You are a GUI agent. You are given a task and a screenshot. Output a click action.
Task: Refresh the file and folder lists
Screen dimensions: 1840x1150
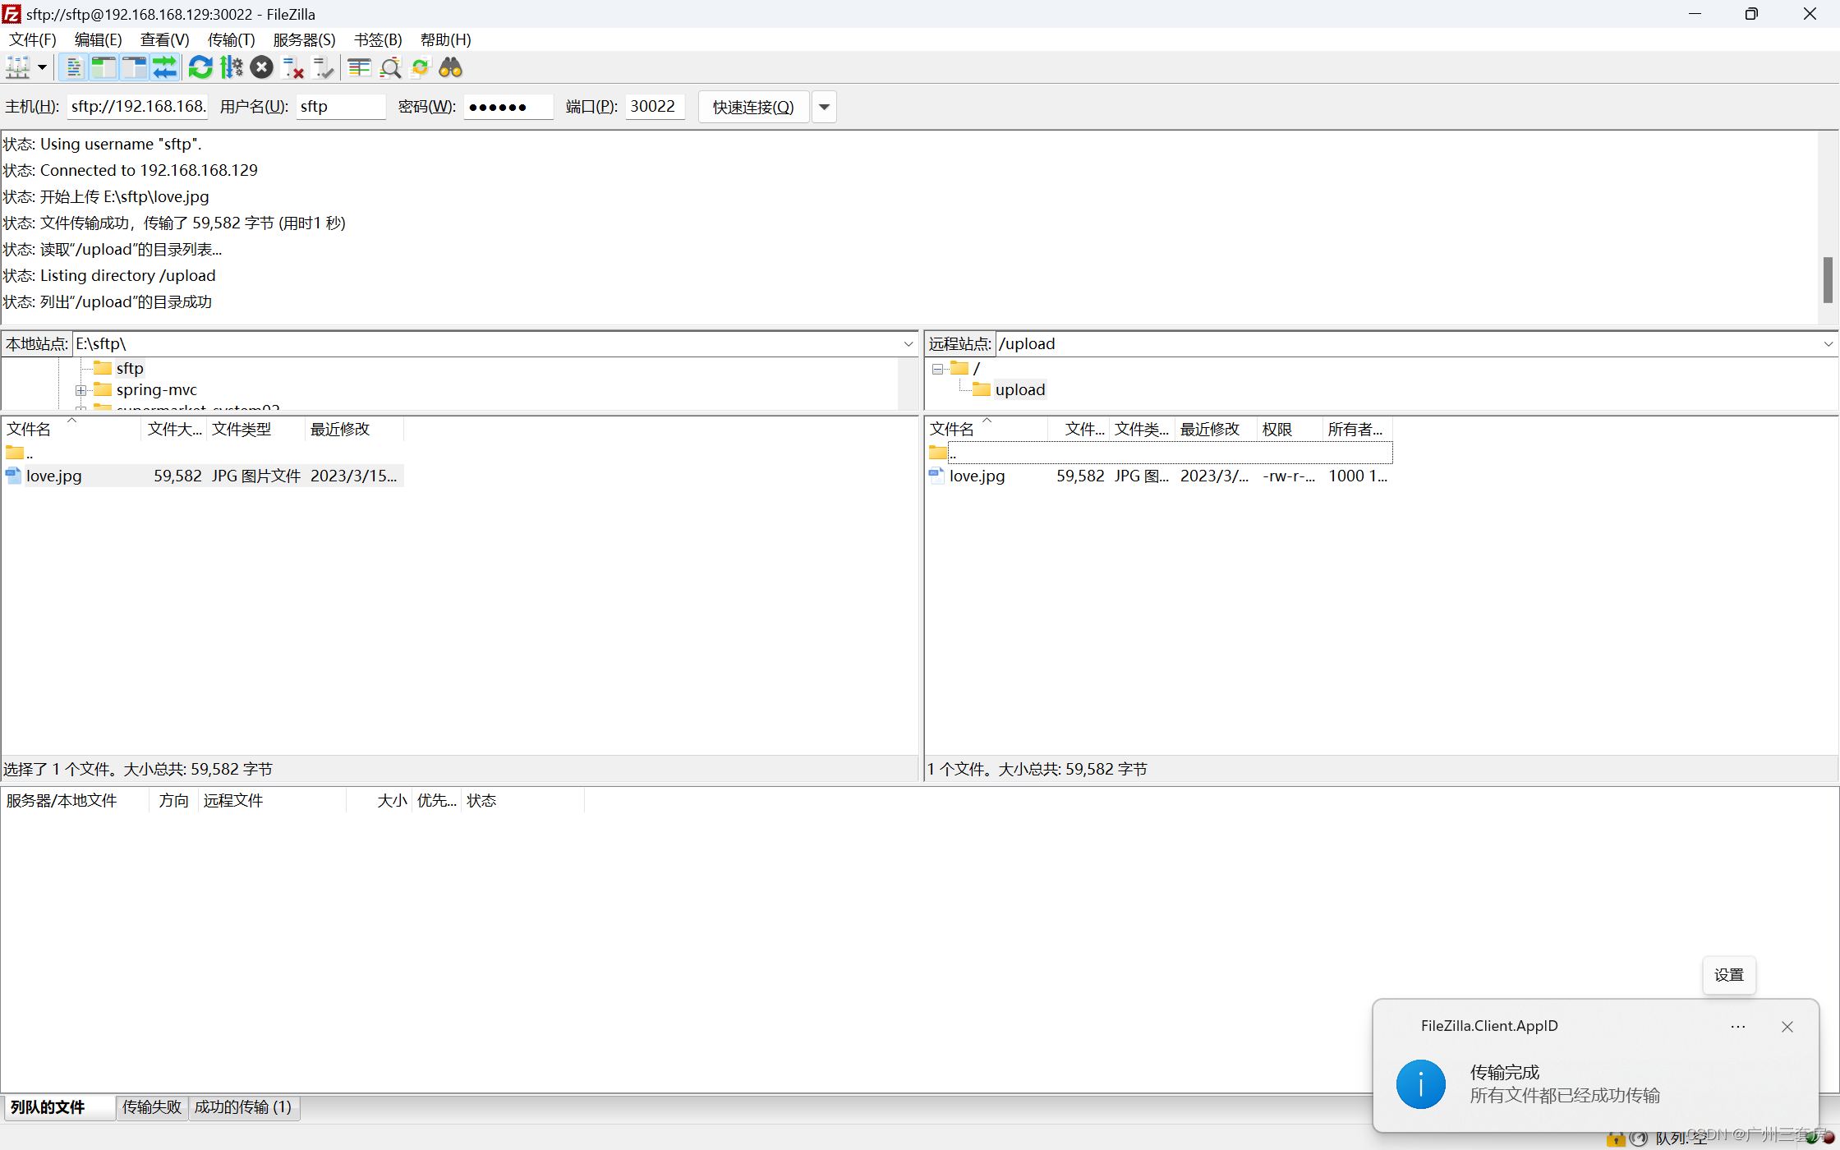(x=200, y=67)
